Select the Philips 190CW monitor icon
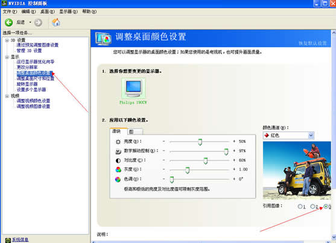The image size is (336, 243). pyautogui.click(x=133, y=88)
